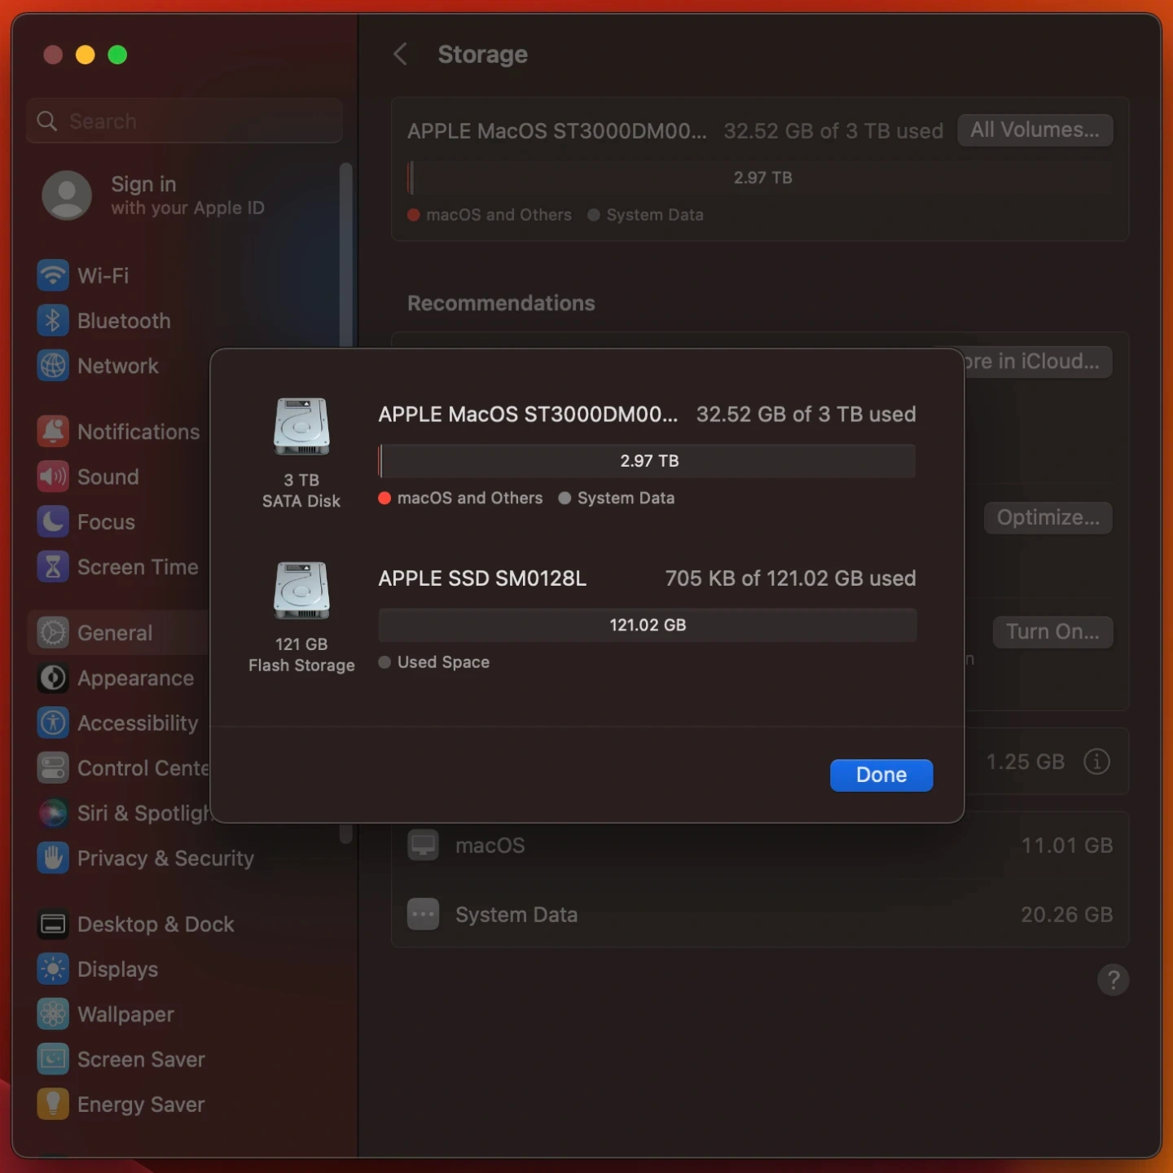This screenshot has width=1173, height=1173.
Task: Open the Focus sidebar item
Action: click(x=106, y=522)
